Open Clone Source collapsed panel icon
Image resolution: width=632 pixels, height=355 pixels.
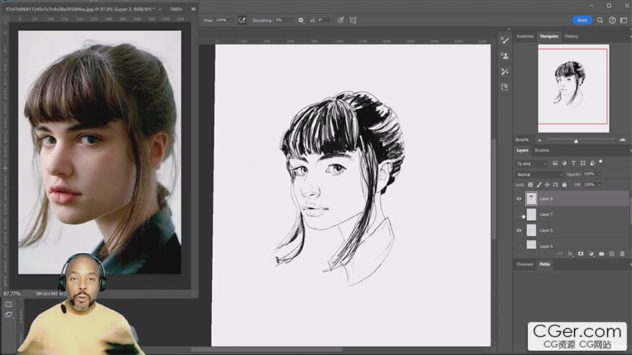click(505, 56)
